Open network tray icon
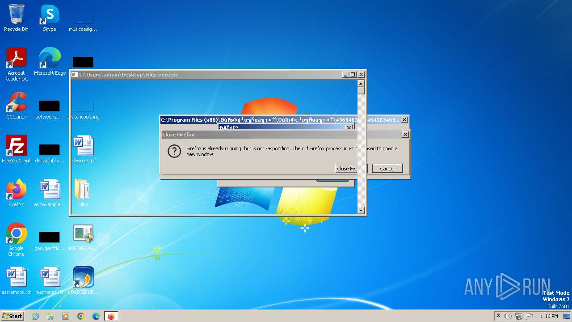This screenshot has width=572, height=322. (x=519, y=316)
